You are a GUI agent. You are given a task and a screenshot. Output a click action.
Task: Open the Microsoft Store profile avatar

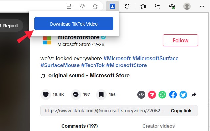point(47,40)
